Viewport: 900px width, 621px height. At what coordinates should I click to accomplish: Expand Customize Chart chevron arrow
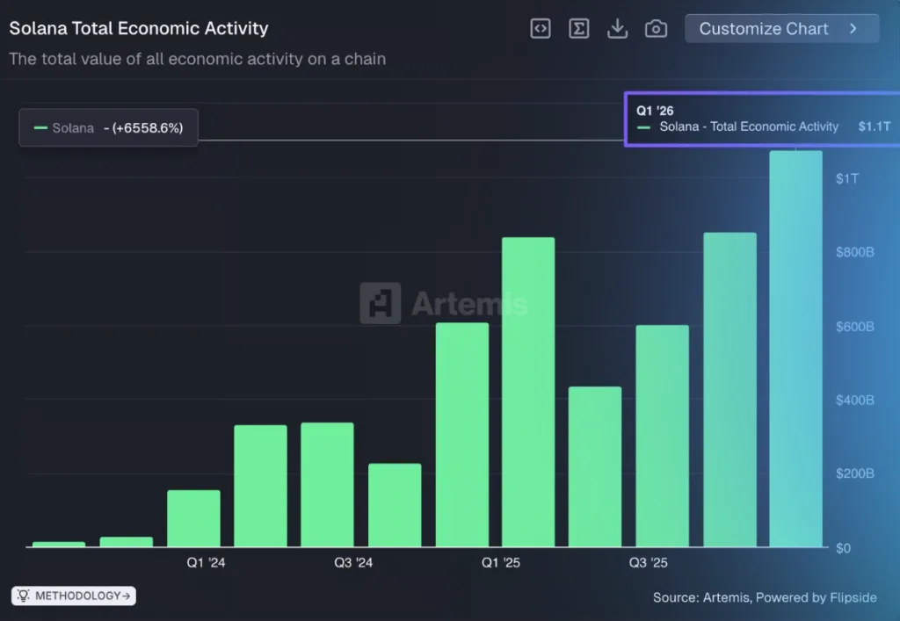point(853,29)
